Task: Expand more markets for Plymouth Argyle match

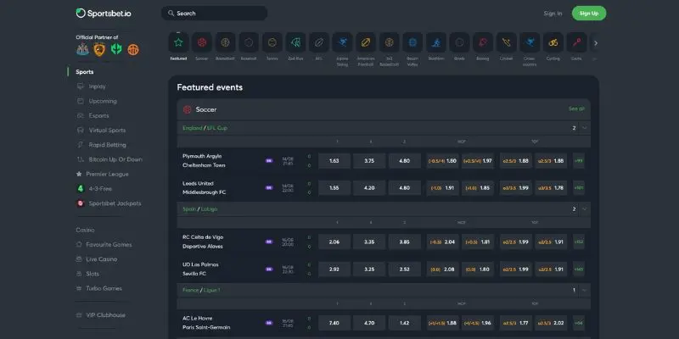Action: (579, 161)
